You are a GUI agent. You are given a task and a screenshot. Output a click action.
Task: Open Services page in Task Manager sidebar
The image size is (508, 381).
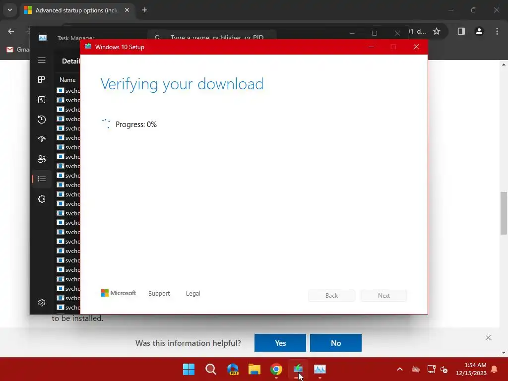(x=42, y=199)
